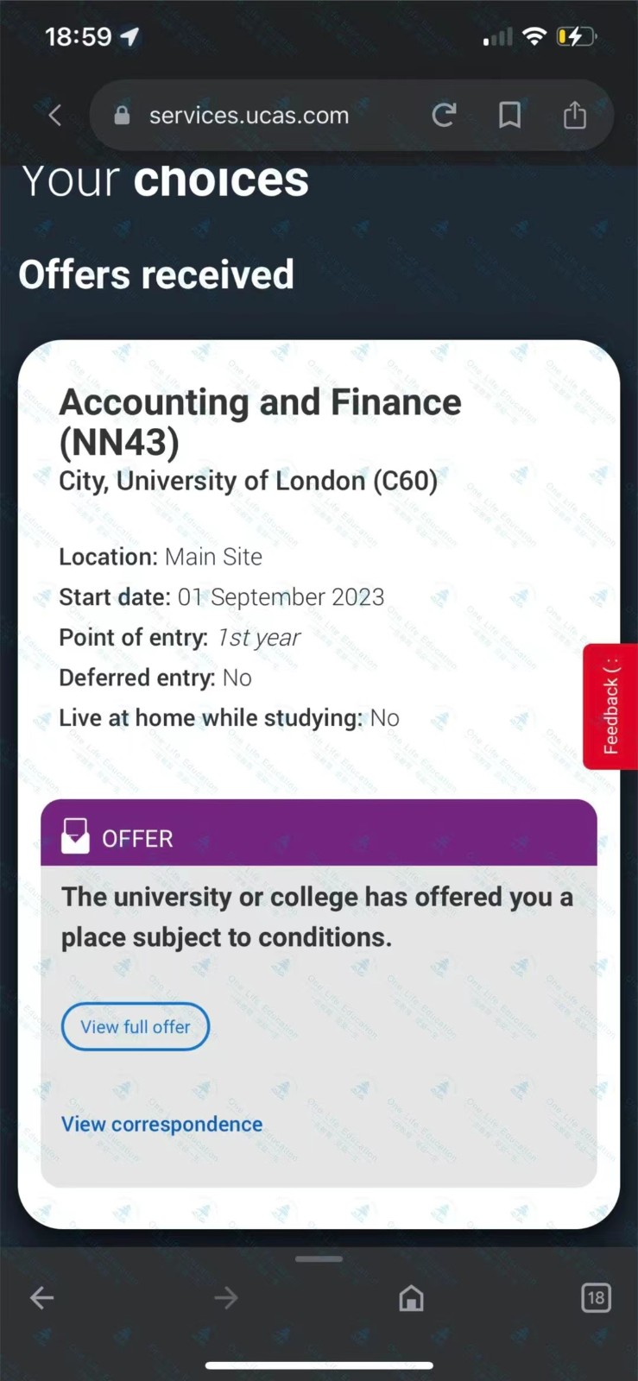The height and width of the screenshot is (1381, 638).
Task: Tap the Wi-Fi status icon
Action: pyautogui.click(x=535, y=36)
